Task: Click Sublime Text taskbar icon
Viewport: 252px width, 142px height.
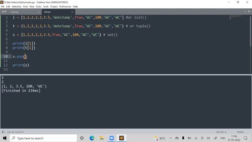Action: 122,138
